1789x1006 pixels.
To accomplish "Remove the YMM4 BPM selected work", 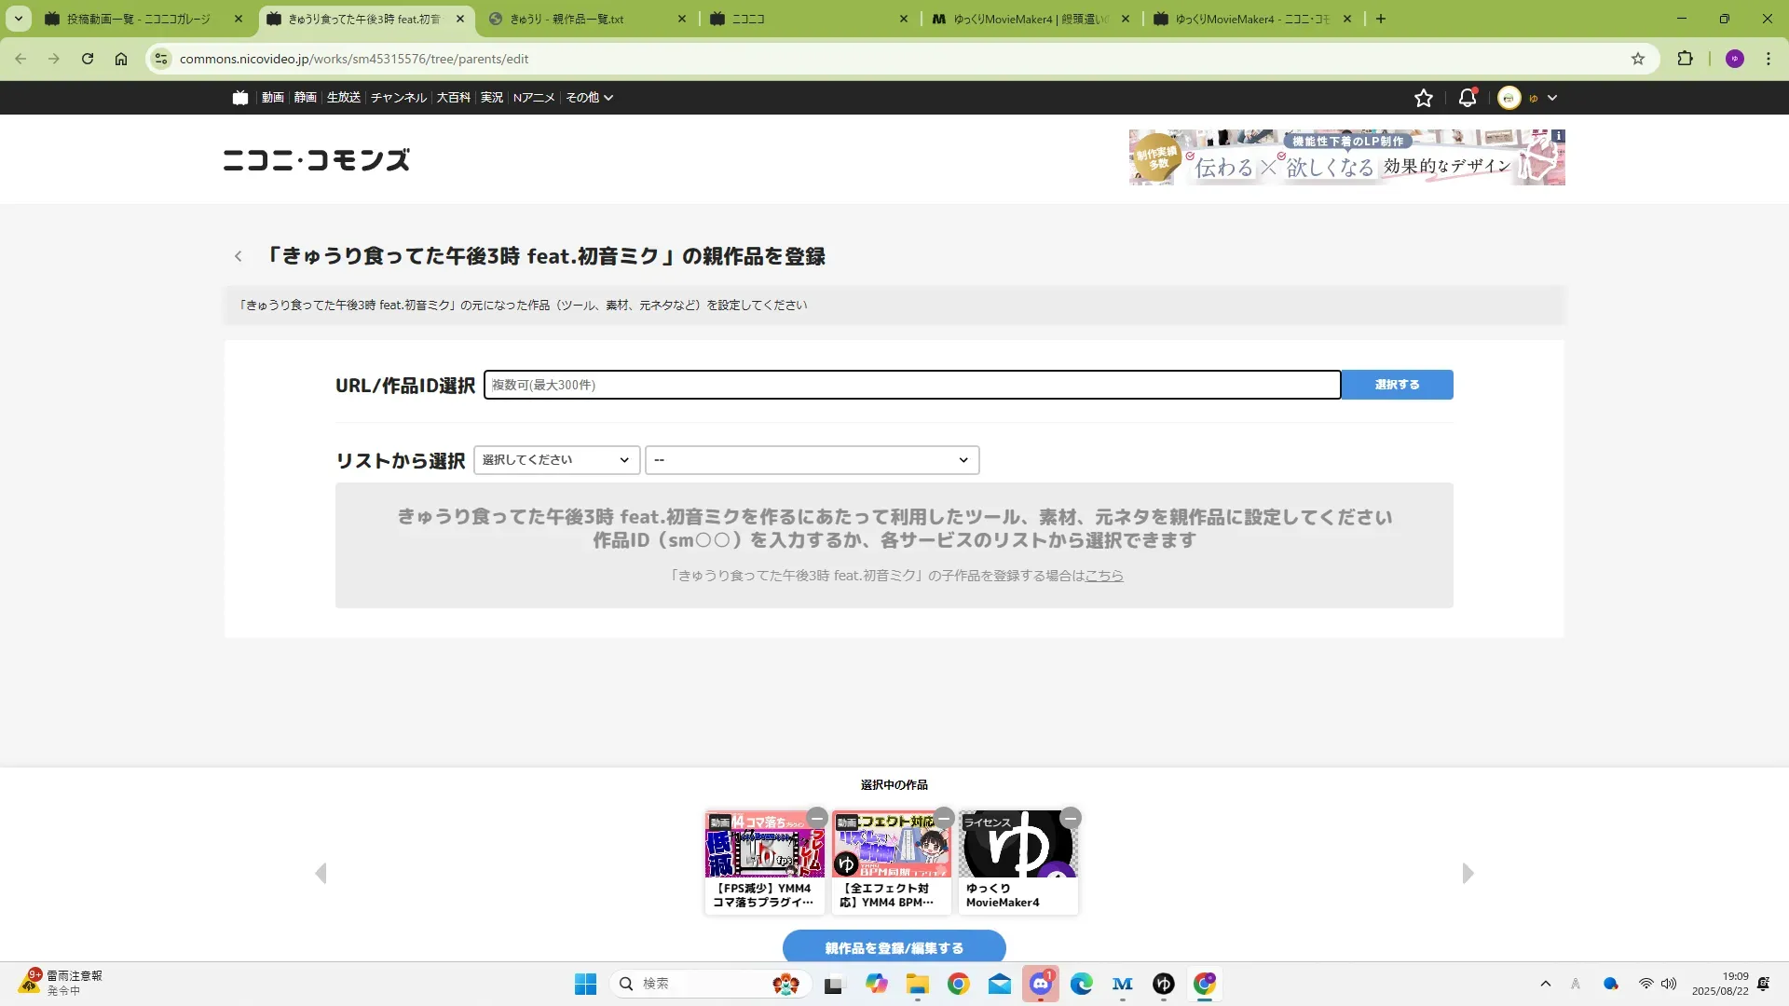I will tap(944, 818).
